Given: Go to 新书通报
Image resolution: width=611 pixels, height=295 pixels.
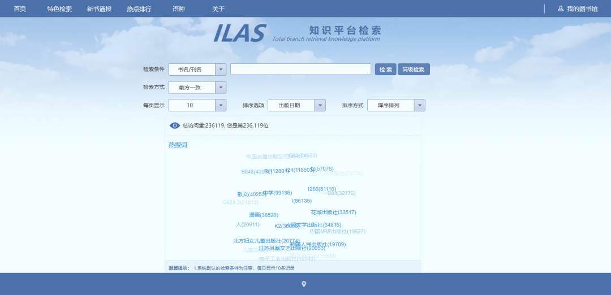Looking at the screenshot, I should pos(100,9).
